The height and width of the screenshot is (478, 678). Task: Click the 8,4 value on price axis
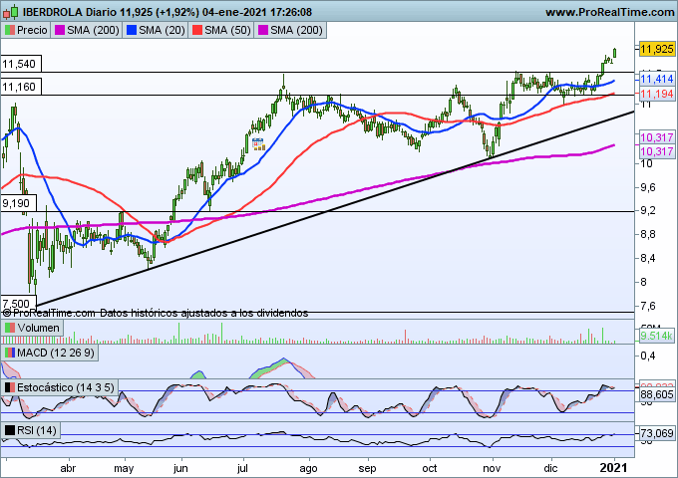pos(648,258)
